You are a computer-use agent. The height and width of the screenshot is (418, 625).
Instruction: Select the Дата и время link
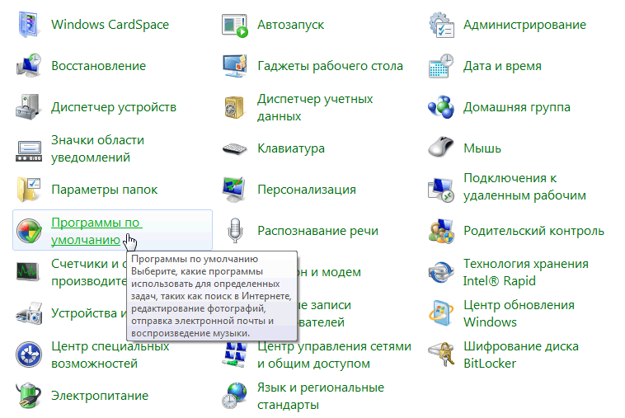(502, 66)
